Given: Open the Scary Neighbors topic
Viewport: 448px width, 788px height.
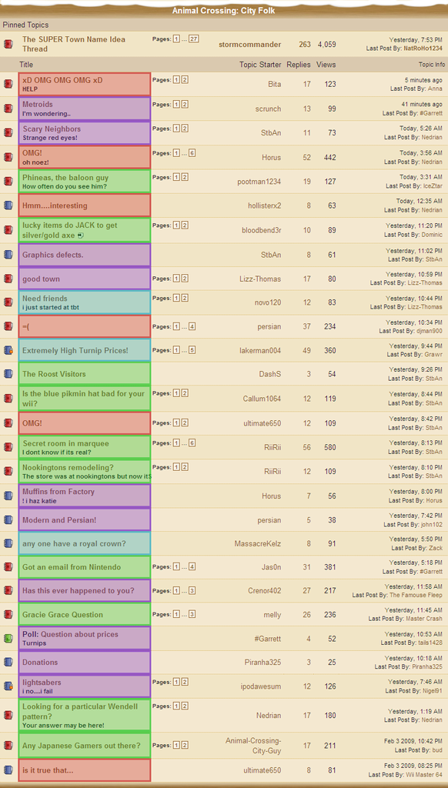Looking at the screenshot, I should 52,129.
